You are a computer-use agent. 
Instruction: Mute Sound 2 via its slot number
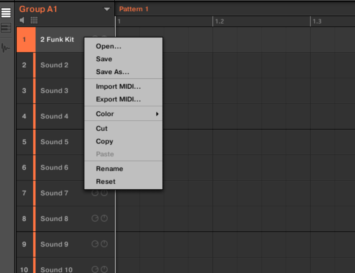click(24, 65)
